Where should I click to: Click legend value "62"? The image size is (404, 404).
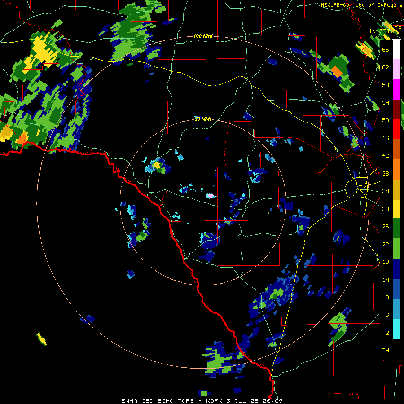tap(386, 67)
